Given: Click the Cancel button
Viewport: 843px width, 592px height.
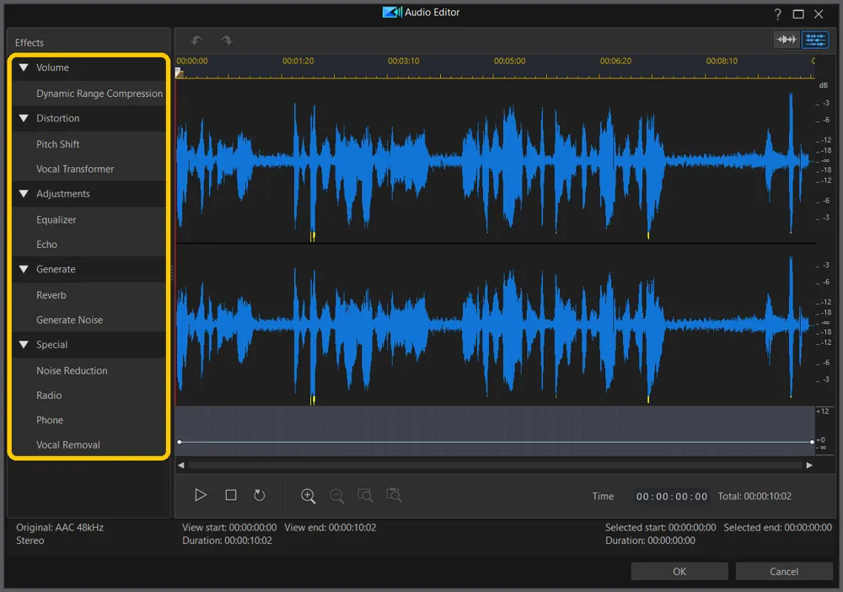Looking at the screenshot, I should point(783,571).
